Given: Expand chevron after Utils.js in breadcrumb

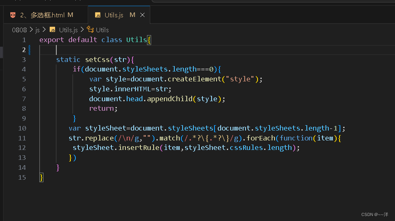Looking at the screenshot, I should [82, 30].
